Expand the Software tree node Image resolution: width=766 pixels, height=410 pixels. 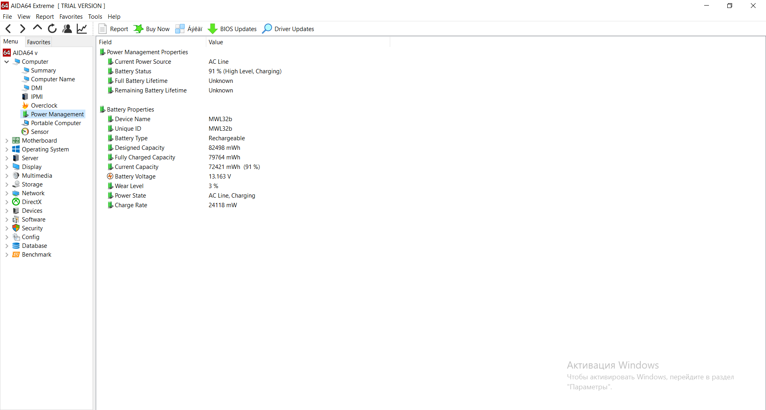[7, 220]
